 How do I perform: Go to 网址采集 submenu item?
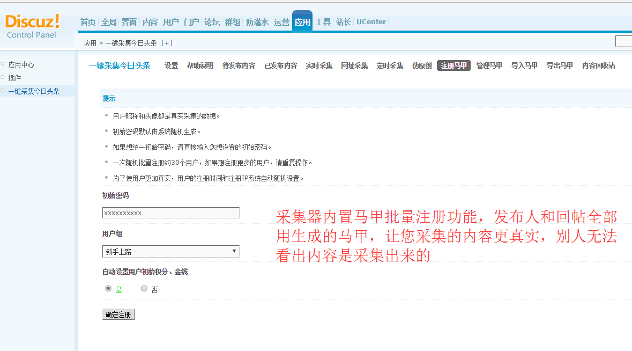click(x=355, y=65)
